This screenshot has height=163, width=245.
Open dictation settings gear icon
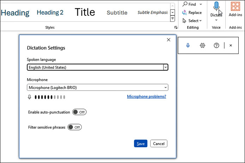202,46
